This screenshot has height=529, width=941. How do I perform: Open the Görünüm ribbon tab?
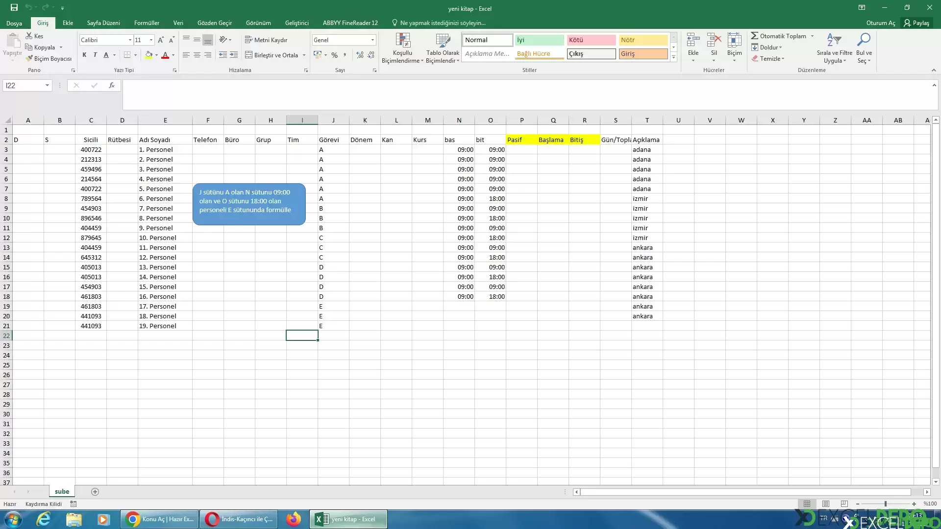pos(258,23)
